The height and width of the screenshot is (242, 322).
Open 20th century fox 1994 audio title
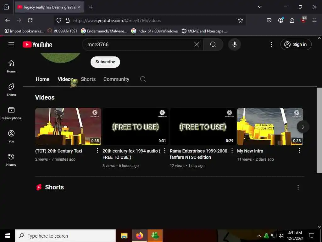(131, 154)
